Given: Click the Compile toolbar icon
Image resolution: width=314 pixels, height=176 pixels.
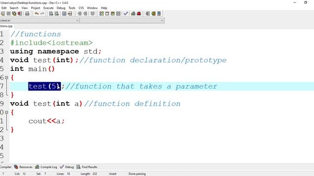Looking at the screenshot, I should pyautogui.click(x=102, y=14).
